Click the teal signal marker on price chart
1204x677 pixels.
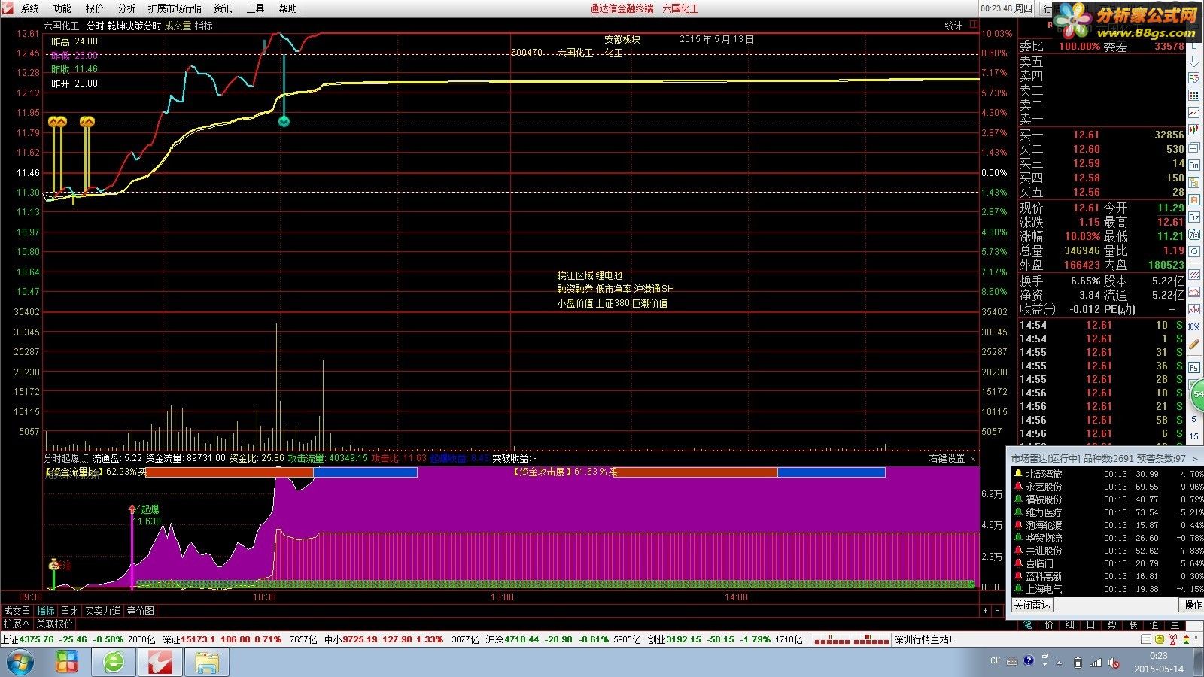pos(284,121)
